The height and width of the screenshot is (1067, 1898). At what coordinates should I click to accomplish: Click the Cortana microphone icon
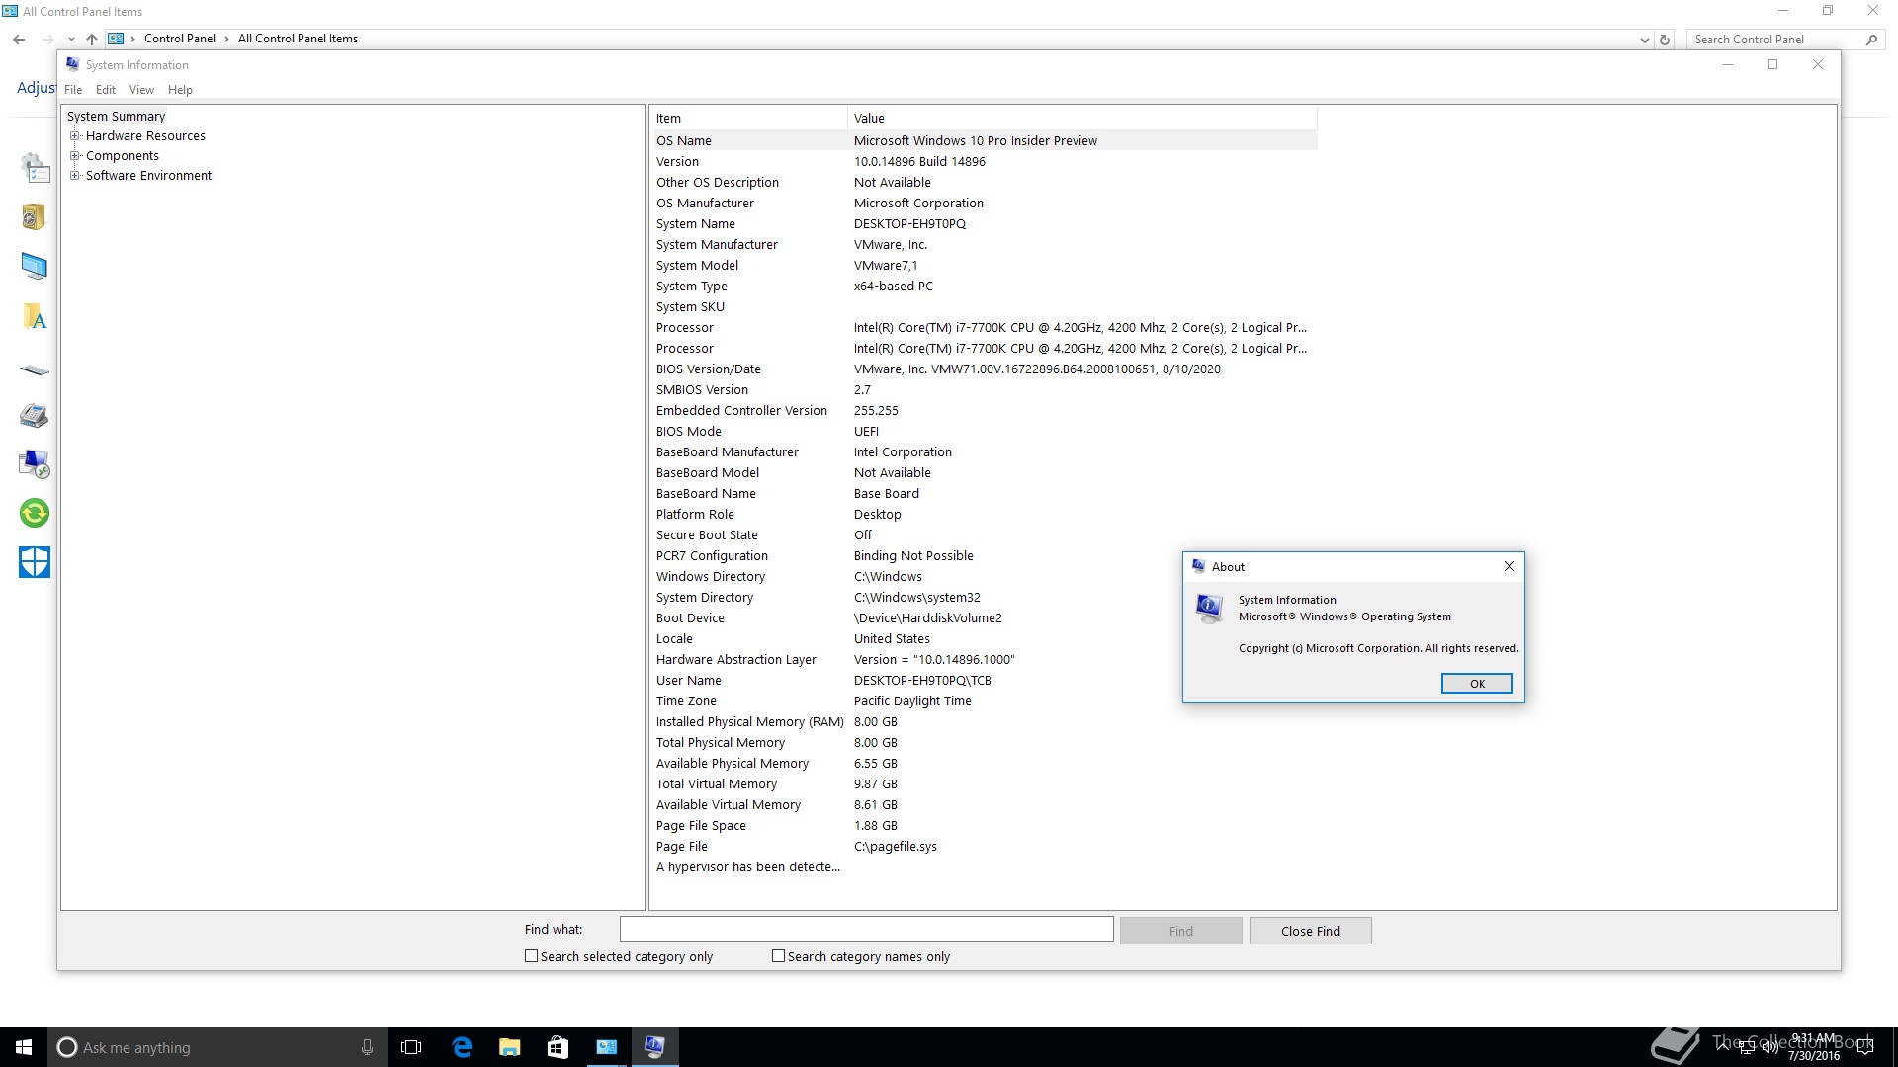(x=367, y=1047)
